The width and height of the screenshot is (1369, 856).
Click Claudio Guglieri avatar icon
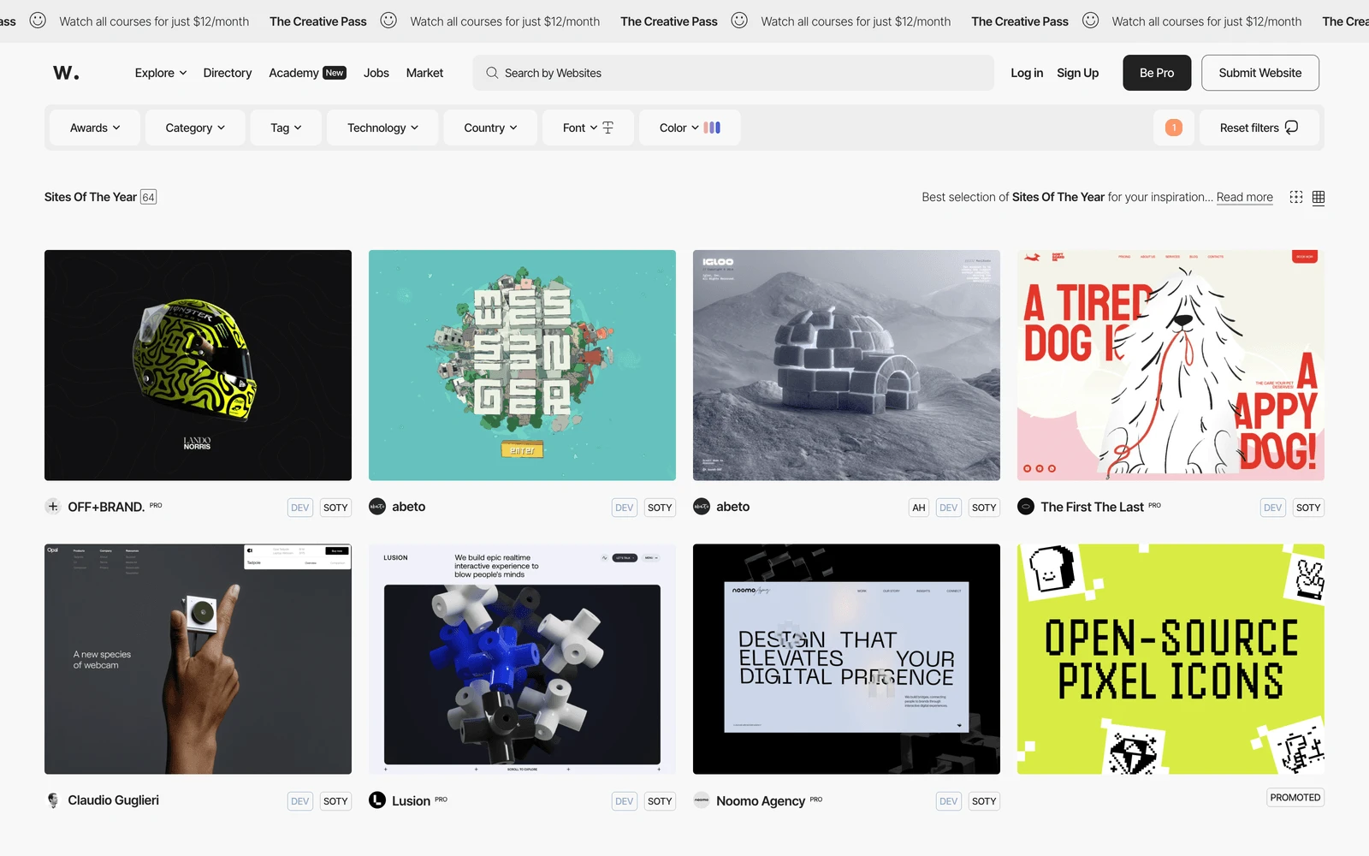[53, 800]
